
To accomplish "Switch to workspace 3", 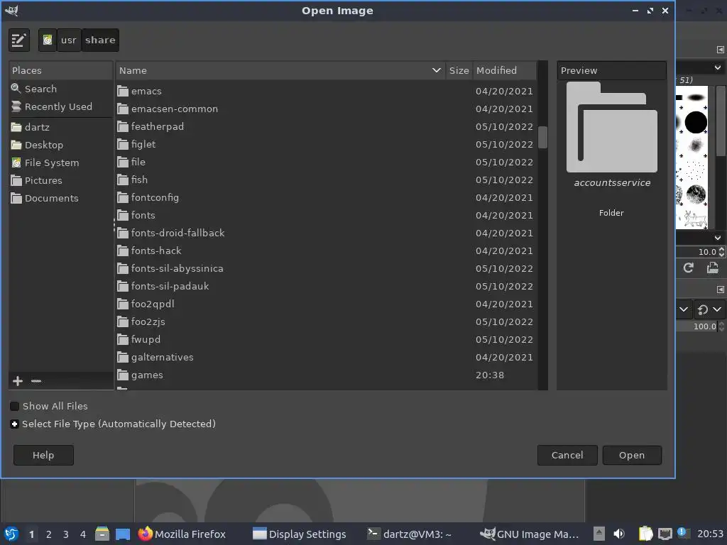I will [66, 534].
